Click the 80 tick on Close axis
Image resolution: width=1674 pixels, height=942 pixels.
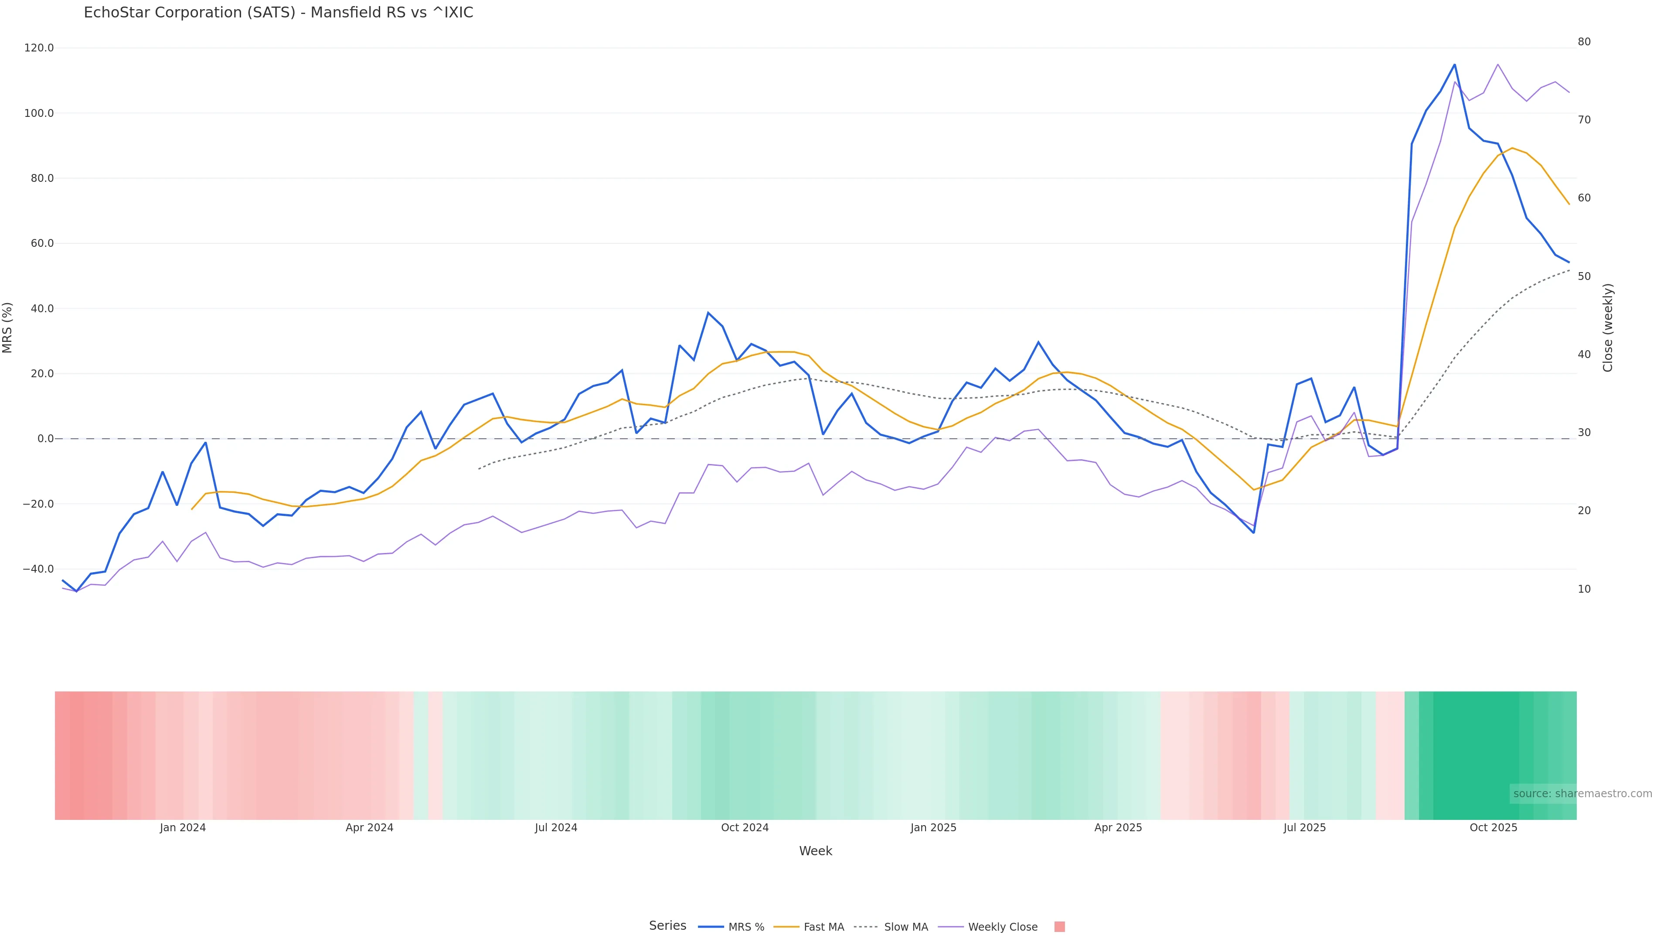coord(1584,41)
